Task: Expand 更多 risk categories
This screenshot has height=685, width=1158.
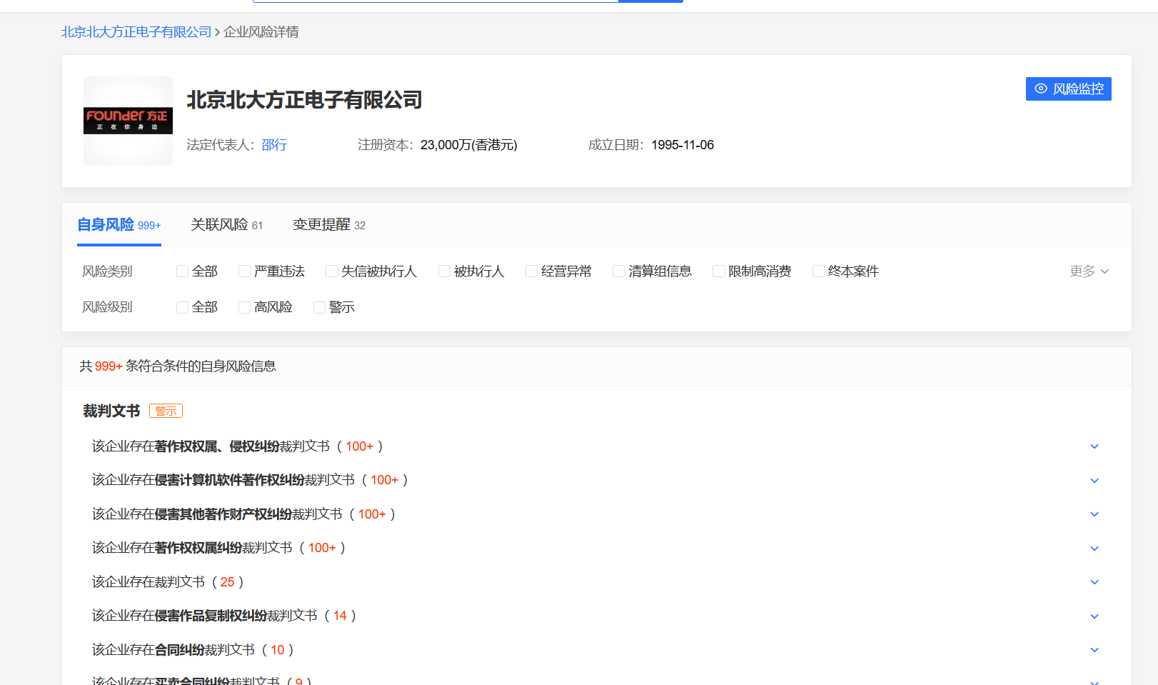Action: coord(1089,271)
